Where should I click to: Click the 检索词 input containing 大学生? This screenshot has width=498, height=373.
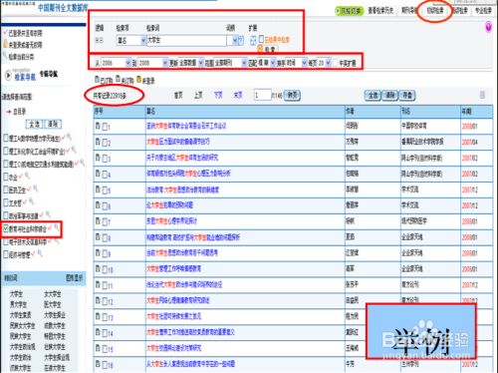click(186, 41)
